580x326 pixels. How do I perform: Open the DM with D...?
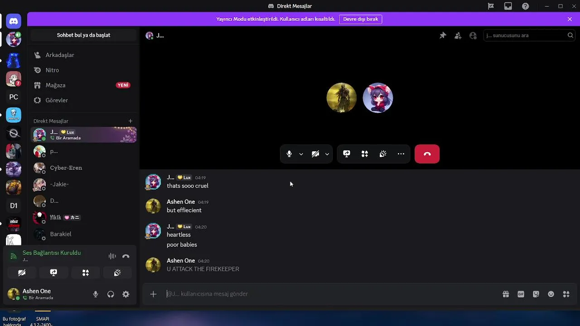click(83, 201)
